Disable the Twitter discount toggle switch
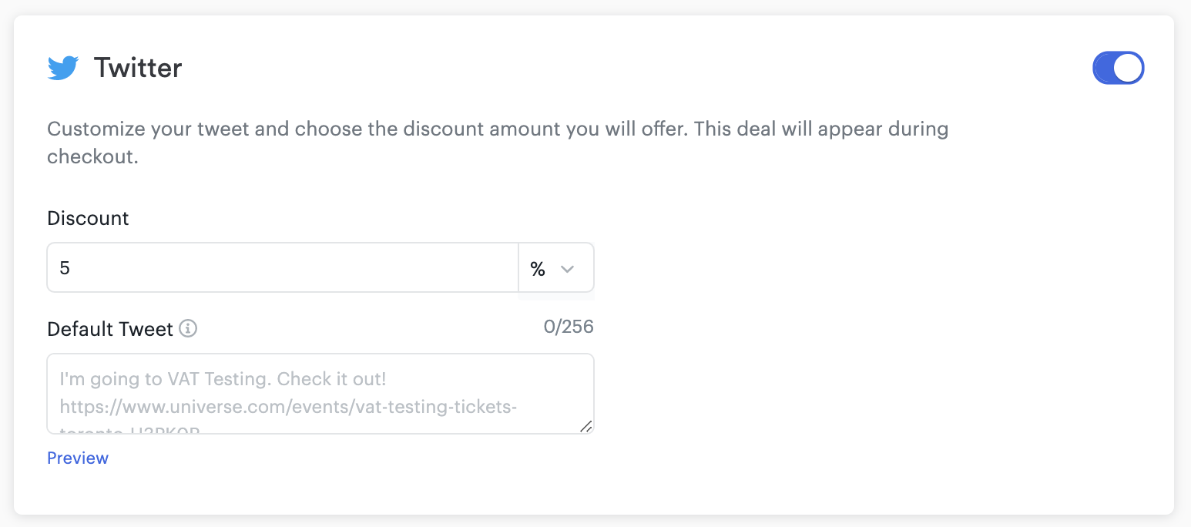This screenshot has width=1191, height=527. pyautogui.click(x=1118, y=68)
